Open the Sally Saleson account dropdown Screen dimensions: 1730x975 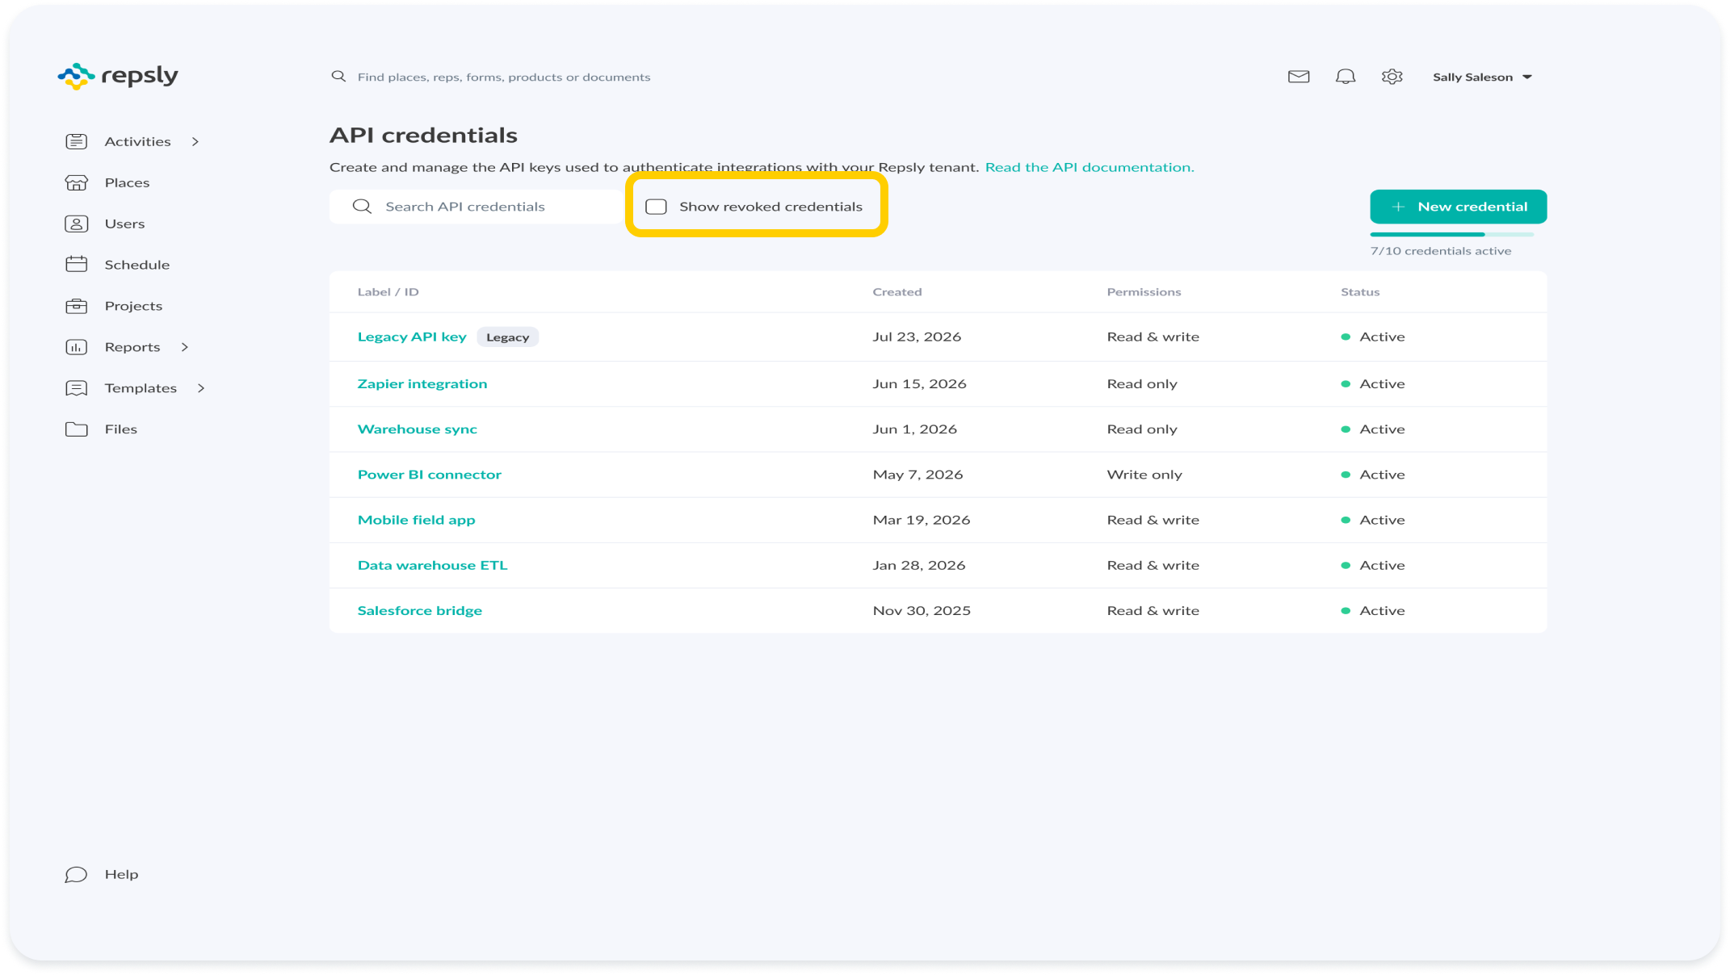pyautogui.click(x=1482, y=77)
